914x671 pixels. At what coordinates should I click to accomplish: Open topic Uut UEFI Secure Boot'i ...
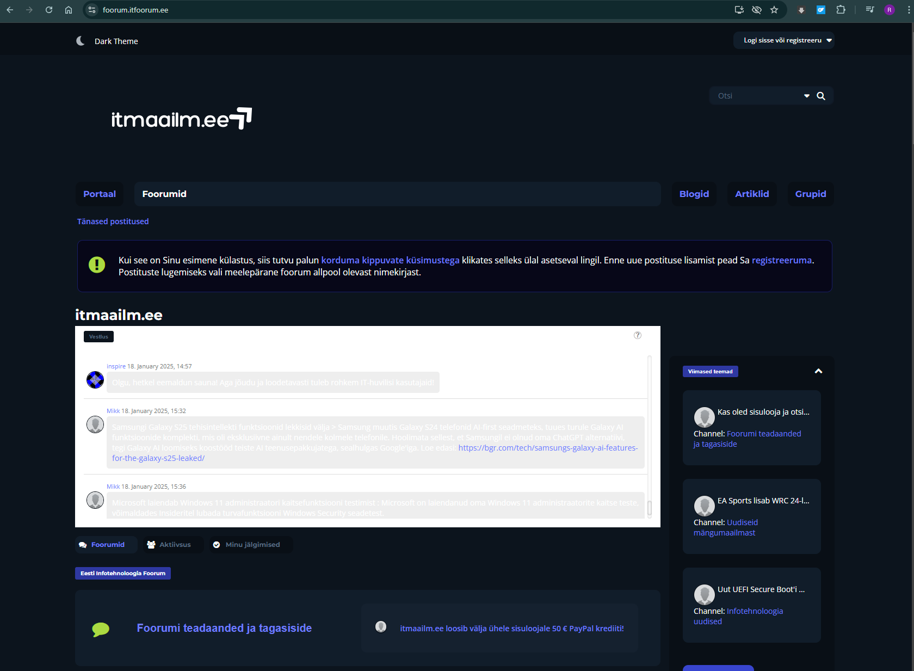pos(761,589)
